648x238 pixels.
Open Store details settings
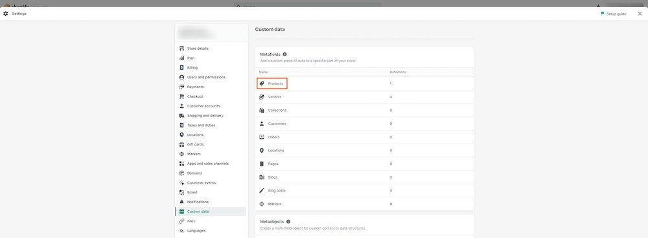(x=211, y=49)
